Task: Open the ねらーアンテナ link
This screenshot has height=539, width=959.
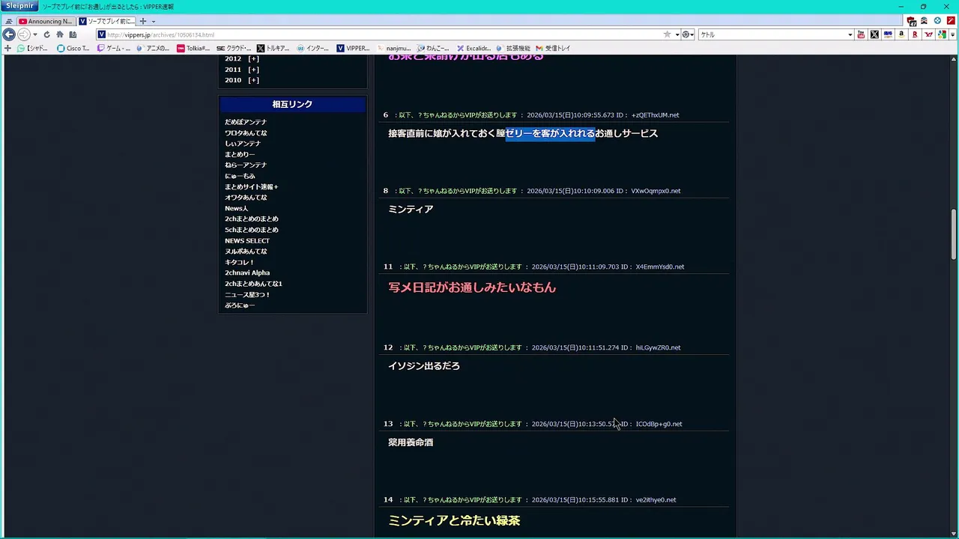Action: (x=246, y=165)
